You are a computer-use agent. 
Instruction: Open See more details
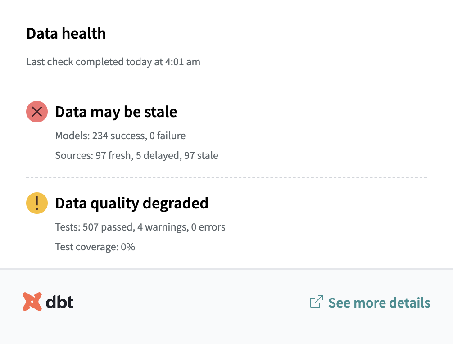click(x=379, y=302)
